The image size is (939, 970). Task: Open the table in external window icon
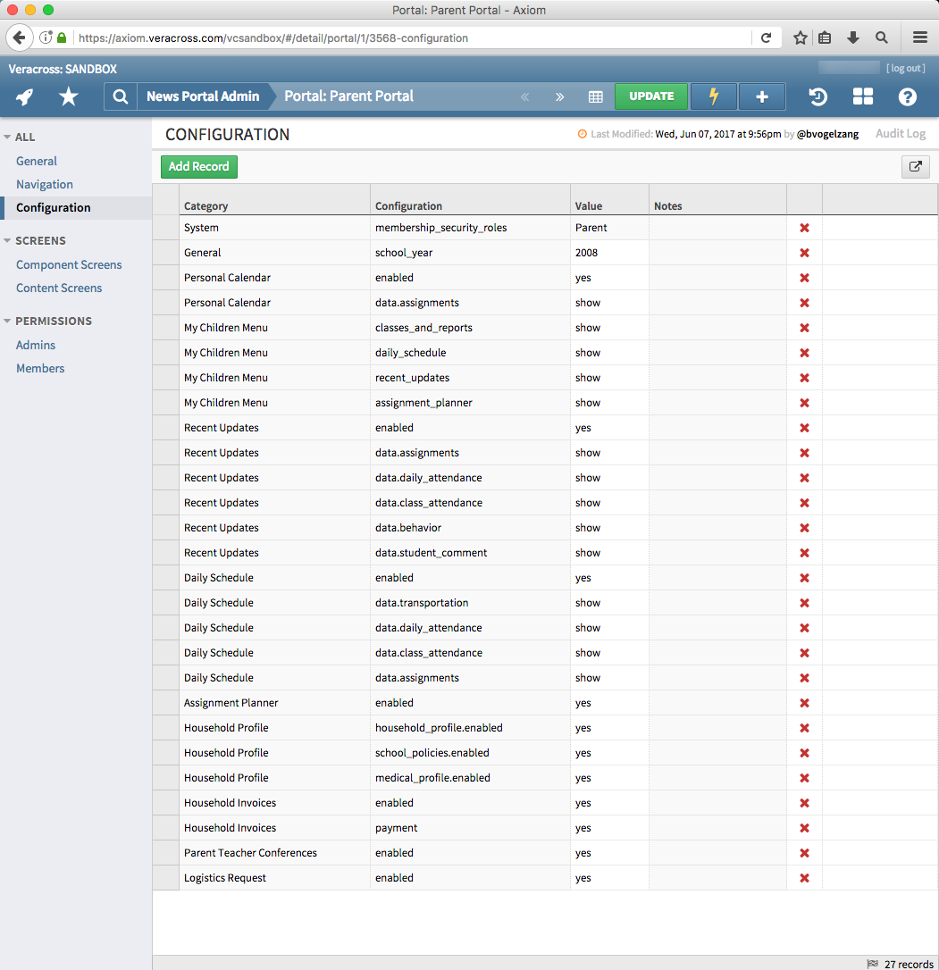(x=915, y=166)
